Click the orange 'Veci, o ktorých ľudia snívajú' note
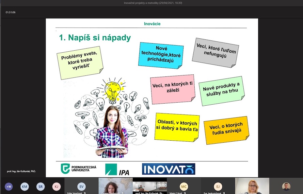303x194 pixels. click(x=226, y=130)
